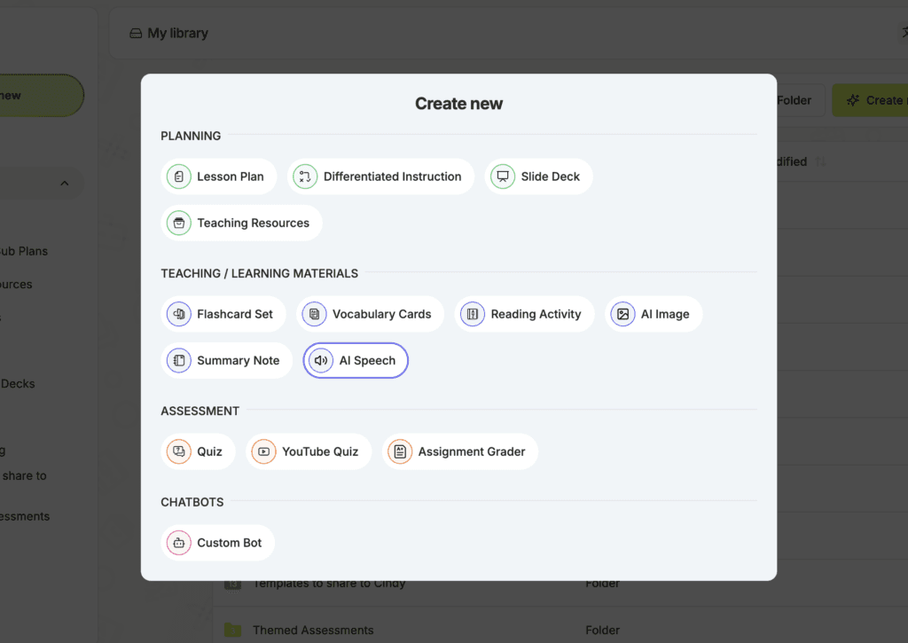Viewport: 908px width, 643px height.
Task: Open the Decks sidebar item
Action: coord(18,383)
